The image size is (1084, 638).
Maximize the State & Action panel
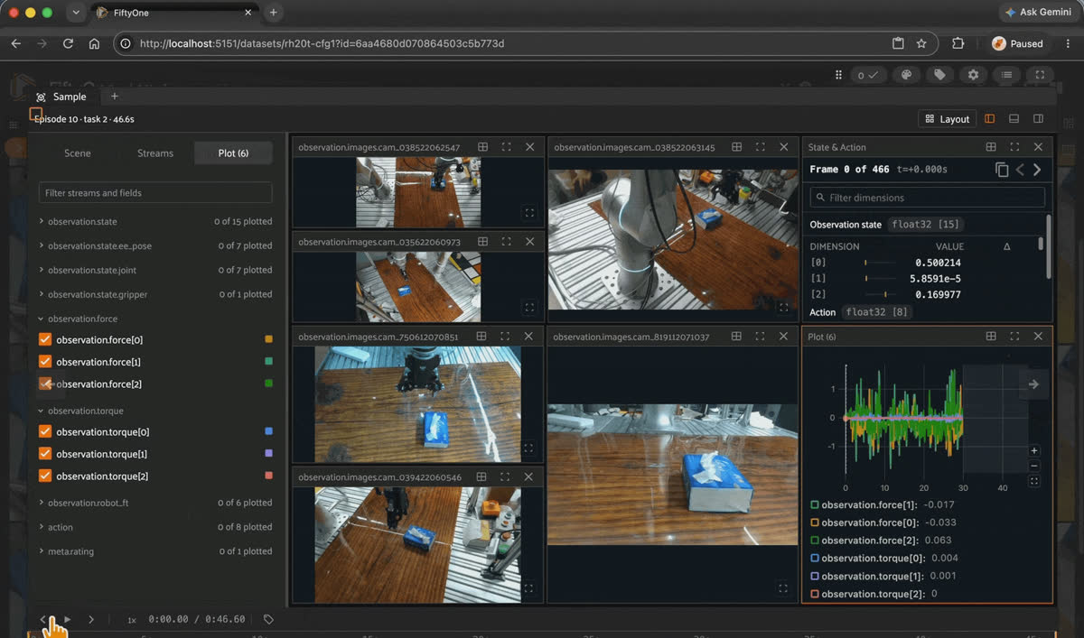(1014, 147)
